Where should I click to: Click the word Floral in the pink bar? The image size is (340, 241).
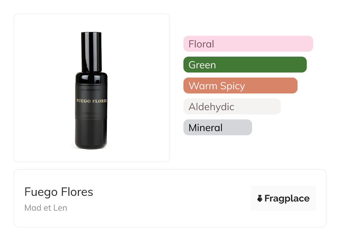pyautogui.click(x=201, y=44)
